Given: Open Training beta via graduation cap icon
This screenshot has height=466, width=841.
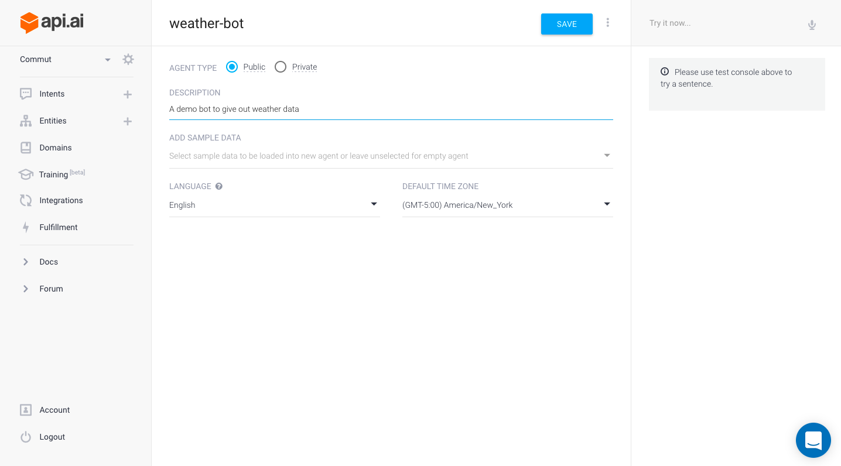Looking at the screenshot, I should coord(25,174).
